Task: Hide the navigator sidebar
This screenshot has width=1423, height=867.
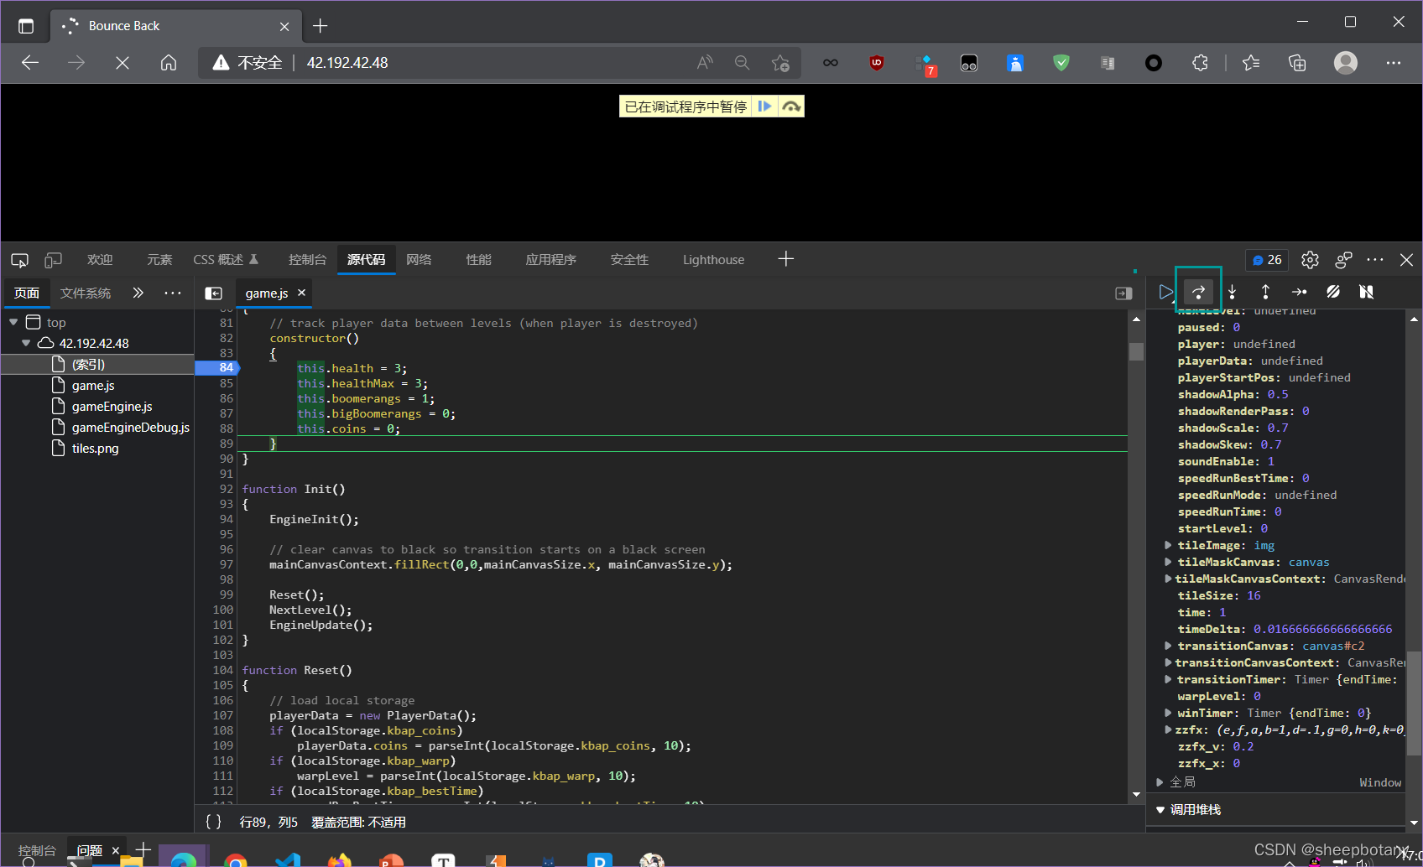Action: pos(214,293)
